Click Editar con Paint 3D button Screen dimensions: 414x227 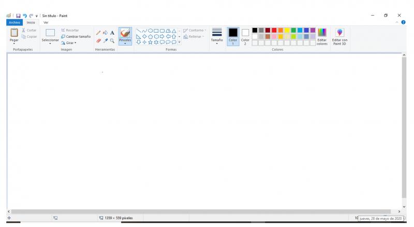(x=340, y=36)
